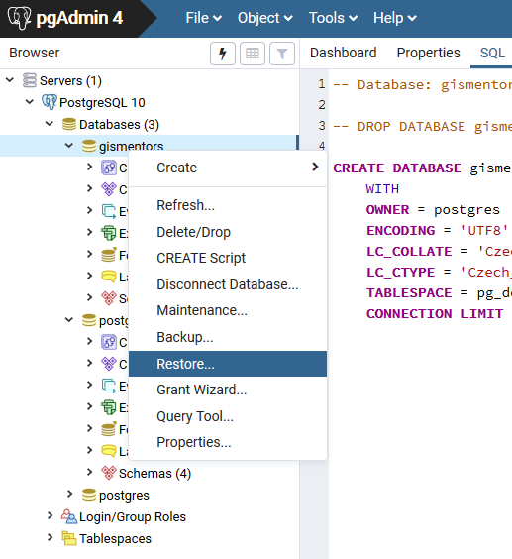This screenshot has width=512, height=559.
Task: Open the Help menu
Action: click(395, 18)
